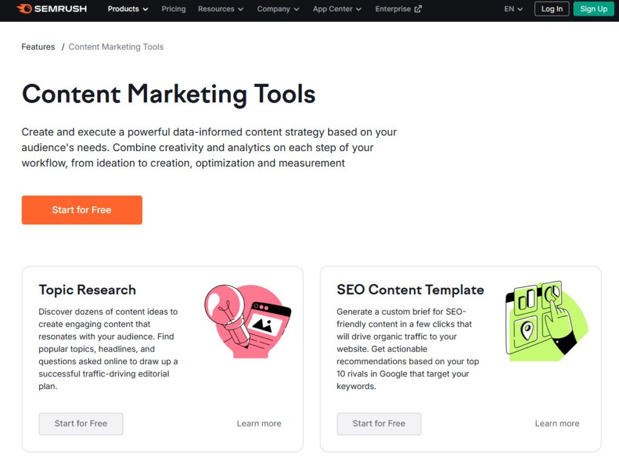Open the Features breadcrumb link

tap(37, 47)
